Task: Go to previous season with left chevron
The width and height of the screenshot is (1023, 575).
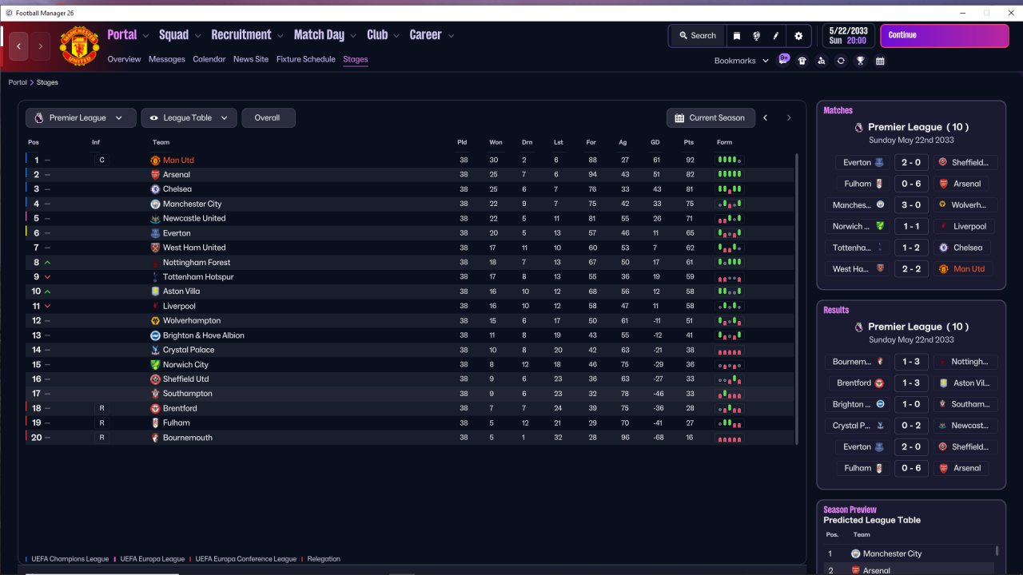Action: pos(765,117)
